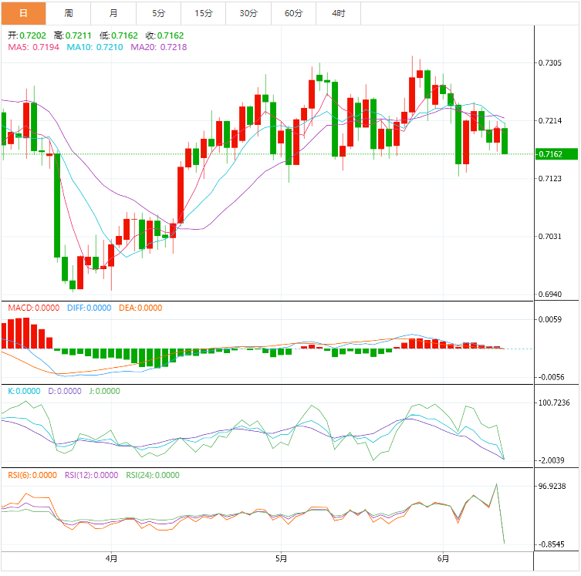Select the 月 monthly chart tab
The height and width of the screenshot is (576, 581).
(x=113, y=13)
